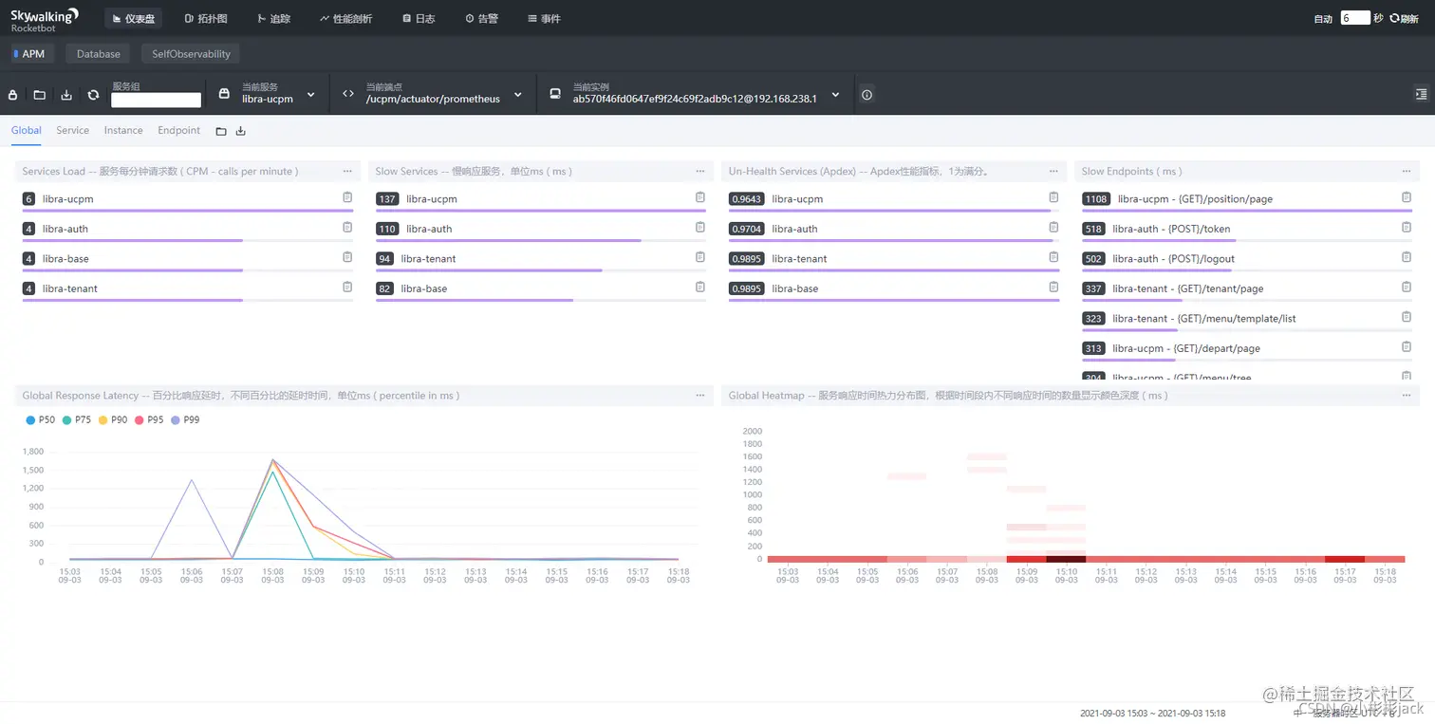Copy libra-tenant name in Un-Health Services list
1435x724 pixels.
(1053, 257)
